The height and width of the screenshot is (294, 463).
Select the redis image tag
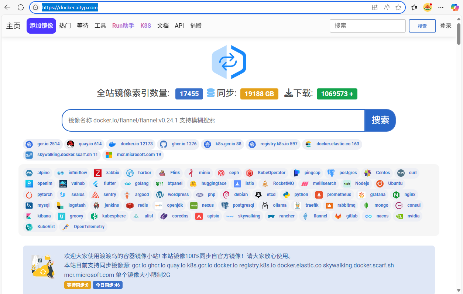(137, 205)
